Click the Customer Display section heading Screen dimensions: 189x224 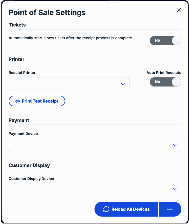[x=29, y=165]
